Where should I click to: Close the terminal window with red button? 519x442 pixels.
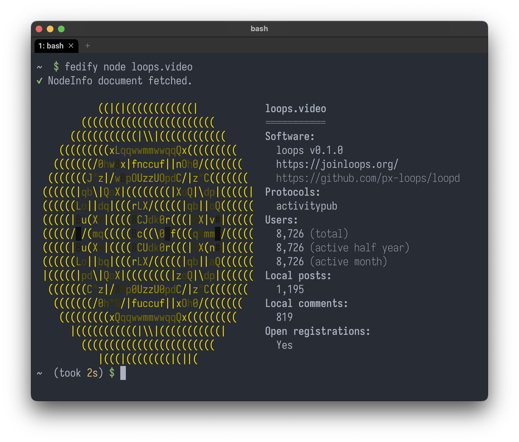pos(39,29)
